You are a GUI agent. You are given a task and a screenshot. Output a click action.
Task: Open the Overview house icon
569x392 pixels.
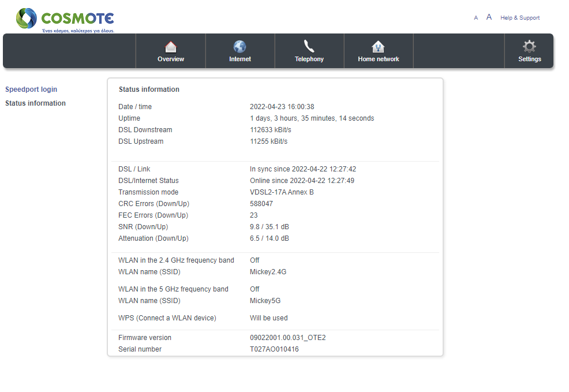point(171,47)
